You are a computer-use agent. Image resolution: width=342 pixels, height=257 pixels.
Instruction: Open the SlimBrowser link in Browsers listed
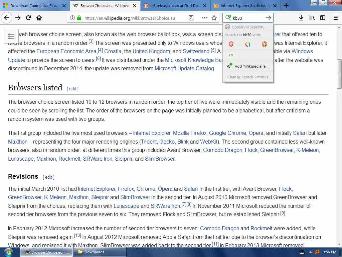pyautogui.click(x=160, y=159)
